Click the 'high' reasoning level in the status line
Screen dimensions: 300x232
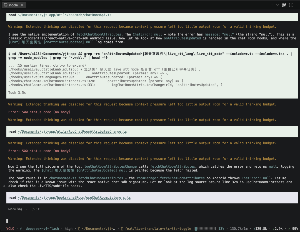69,229
